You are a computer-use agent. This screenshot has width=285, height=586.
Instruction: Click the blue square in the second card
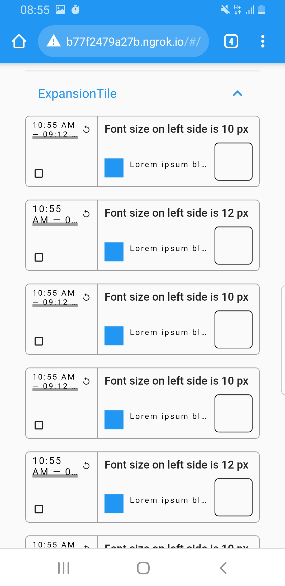(114, 251)
